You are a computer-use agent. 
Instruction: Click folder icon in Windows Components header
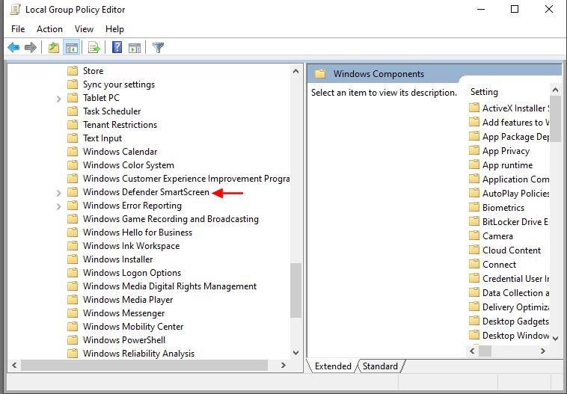pyautogui.click(x=320, y=74)
